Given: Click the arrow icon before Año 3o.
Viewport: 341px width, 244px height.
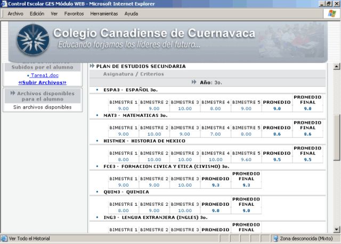Looking at the screenshot, I should (194, 82).
